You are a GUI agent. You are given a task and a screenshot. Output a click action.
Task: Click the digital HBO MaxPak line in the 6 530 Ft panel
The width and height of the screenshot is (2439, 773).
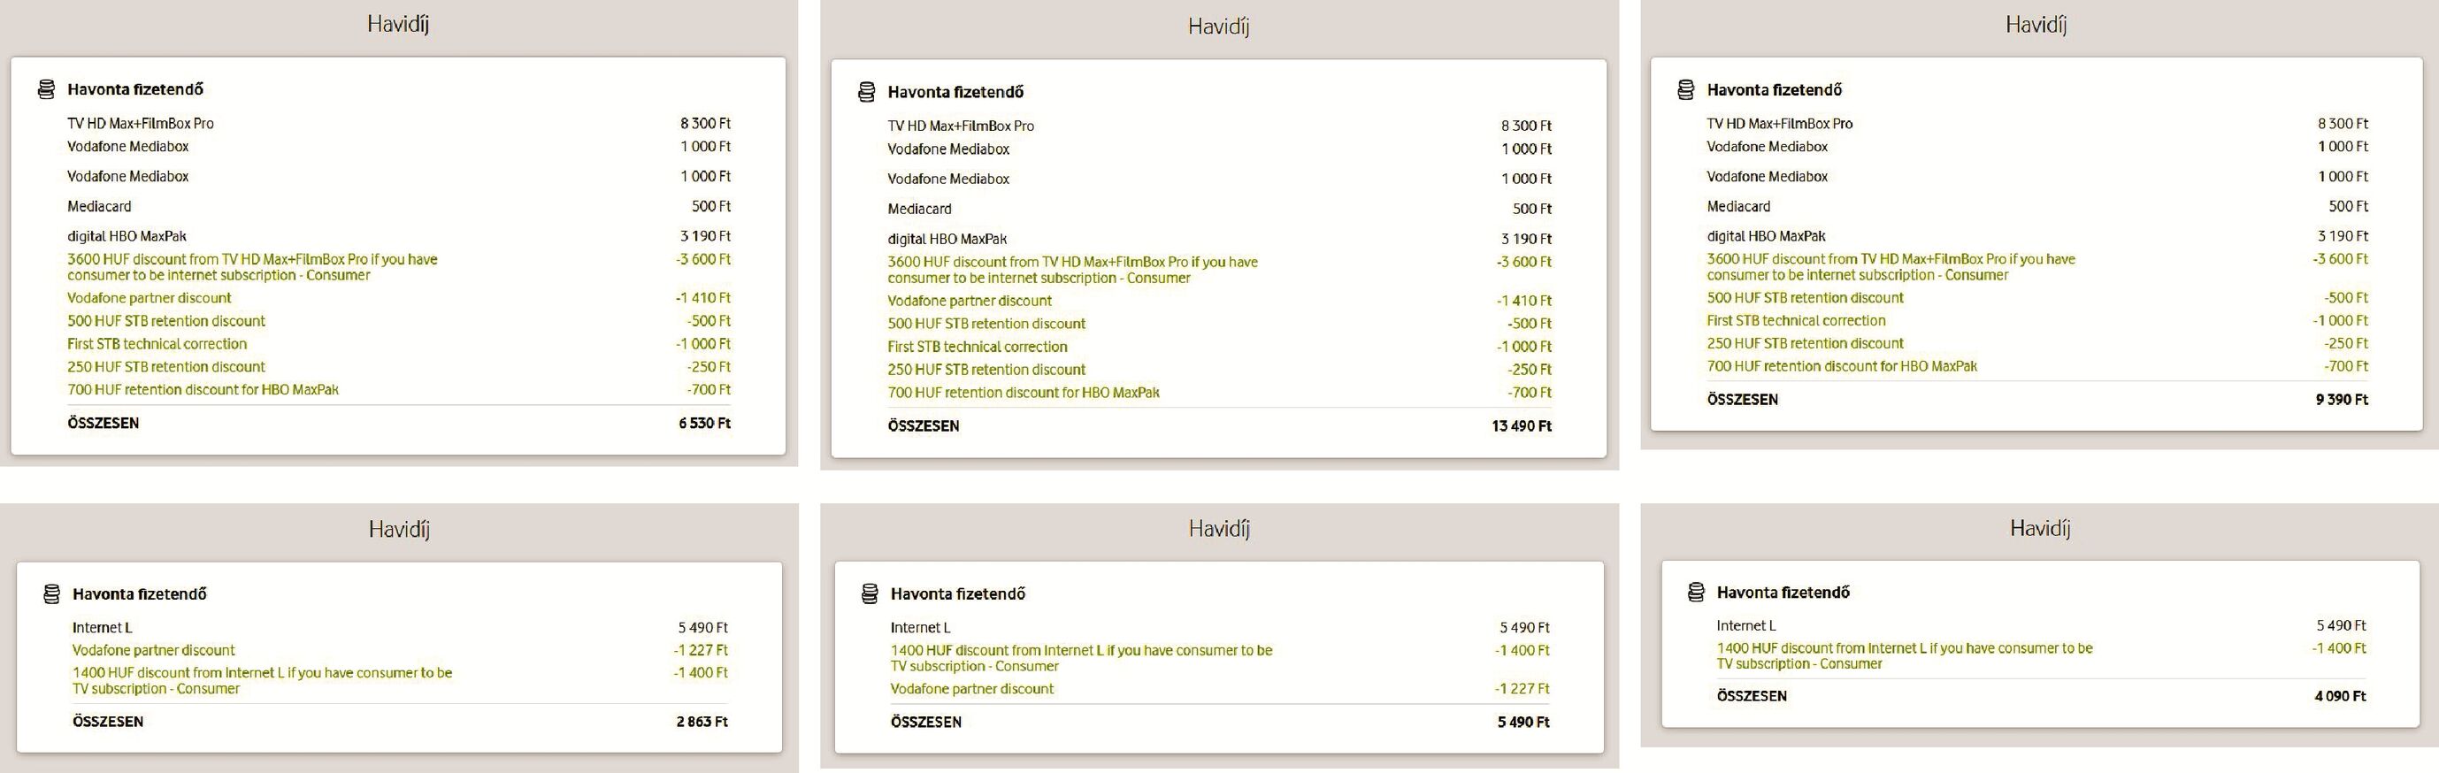pos(126,235)
